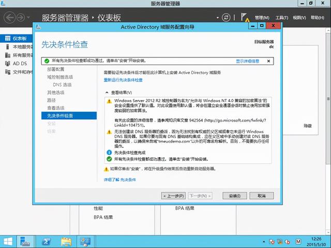Open the 管理(M) menu
The image size is (331, 248).
click(x=262, y=18)
